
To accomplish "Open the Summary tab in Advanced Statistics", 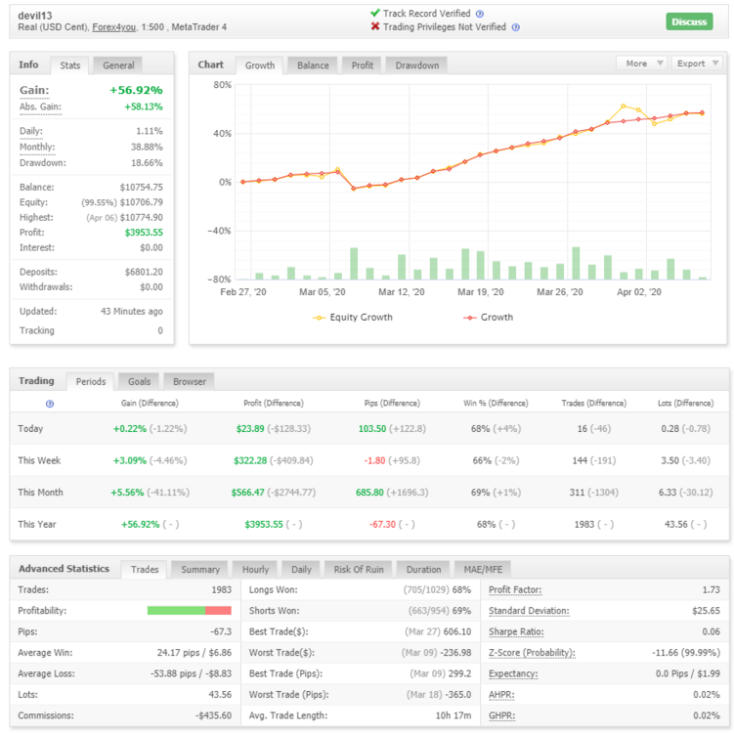I will click(200, 569).
